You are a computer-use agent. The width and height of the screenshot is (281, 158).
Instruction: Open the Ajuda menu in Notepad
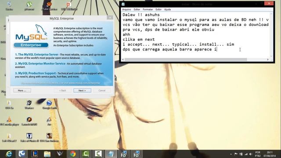tap(167, 9)
